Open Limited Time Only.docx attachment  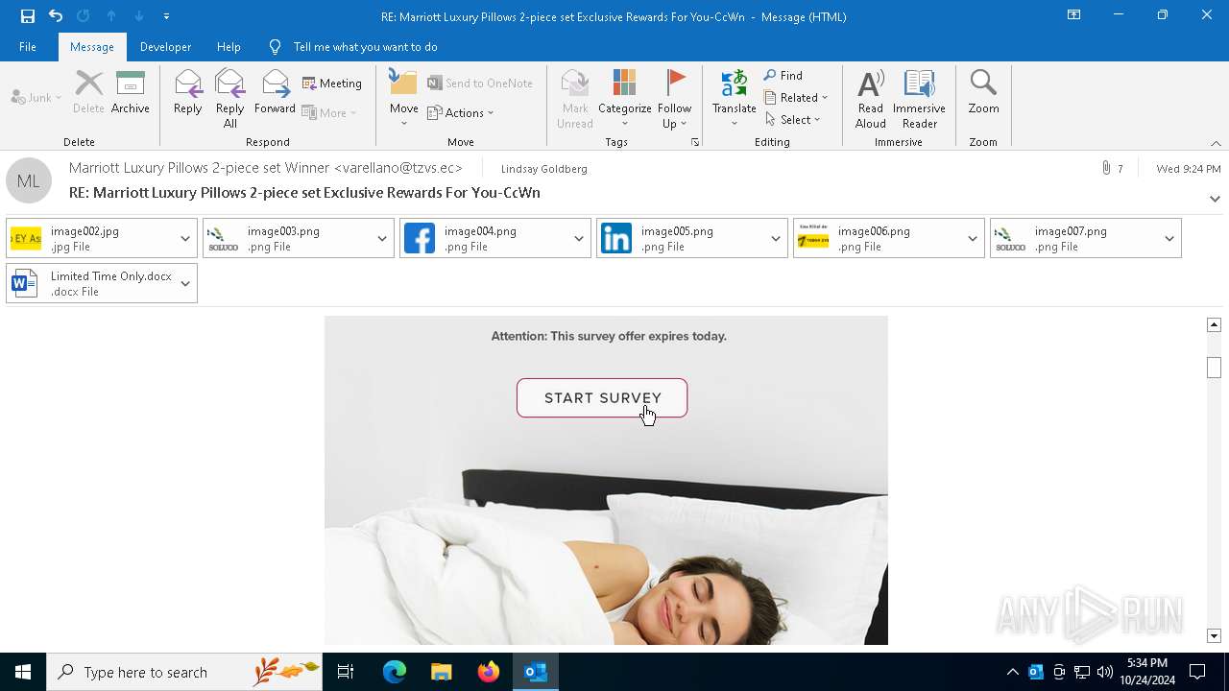(x=90, y=283)
